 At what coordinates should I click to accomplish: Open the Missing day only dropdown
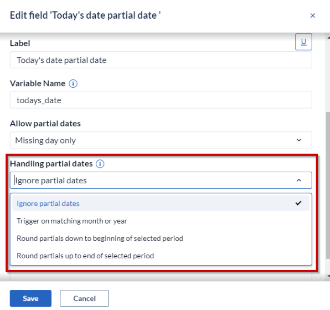coord(161,140)
